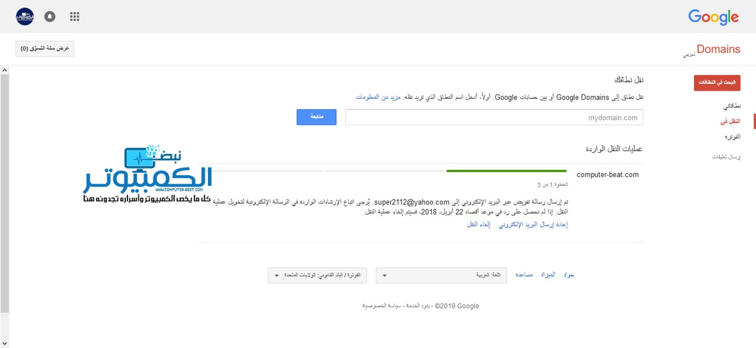Open the Terms of Service footer link
This screenshot has height=348, width=756.
coord(417,306)
